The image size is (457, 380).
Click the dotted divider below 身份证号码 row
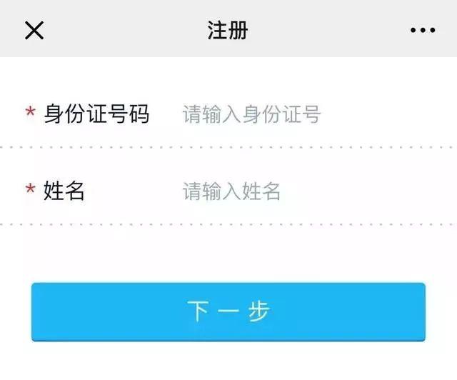click(228, 147)
